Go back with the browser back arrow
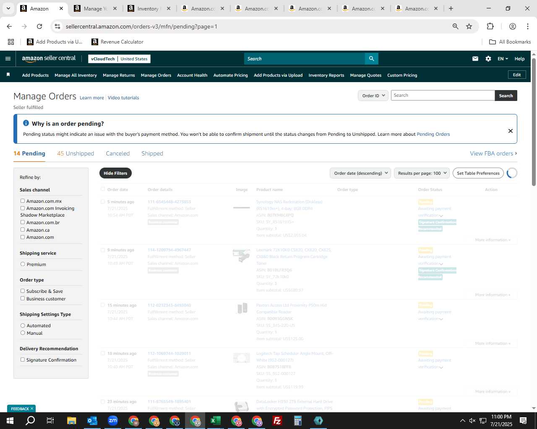This screenshot has height=429, width=537. click(9, 26)
